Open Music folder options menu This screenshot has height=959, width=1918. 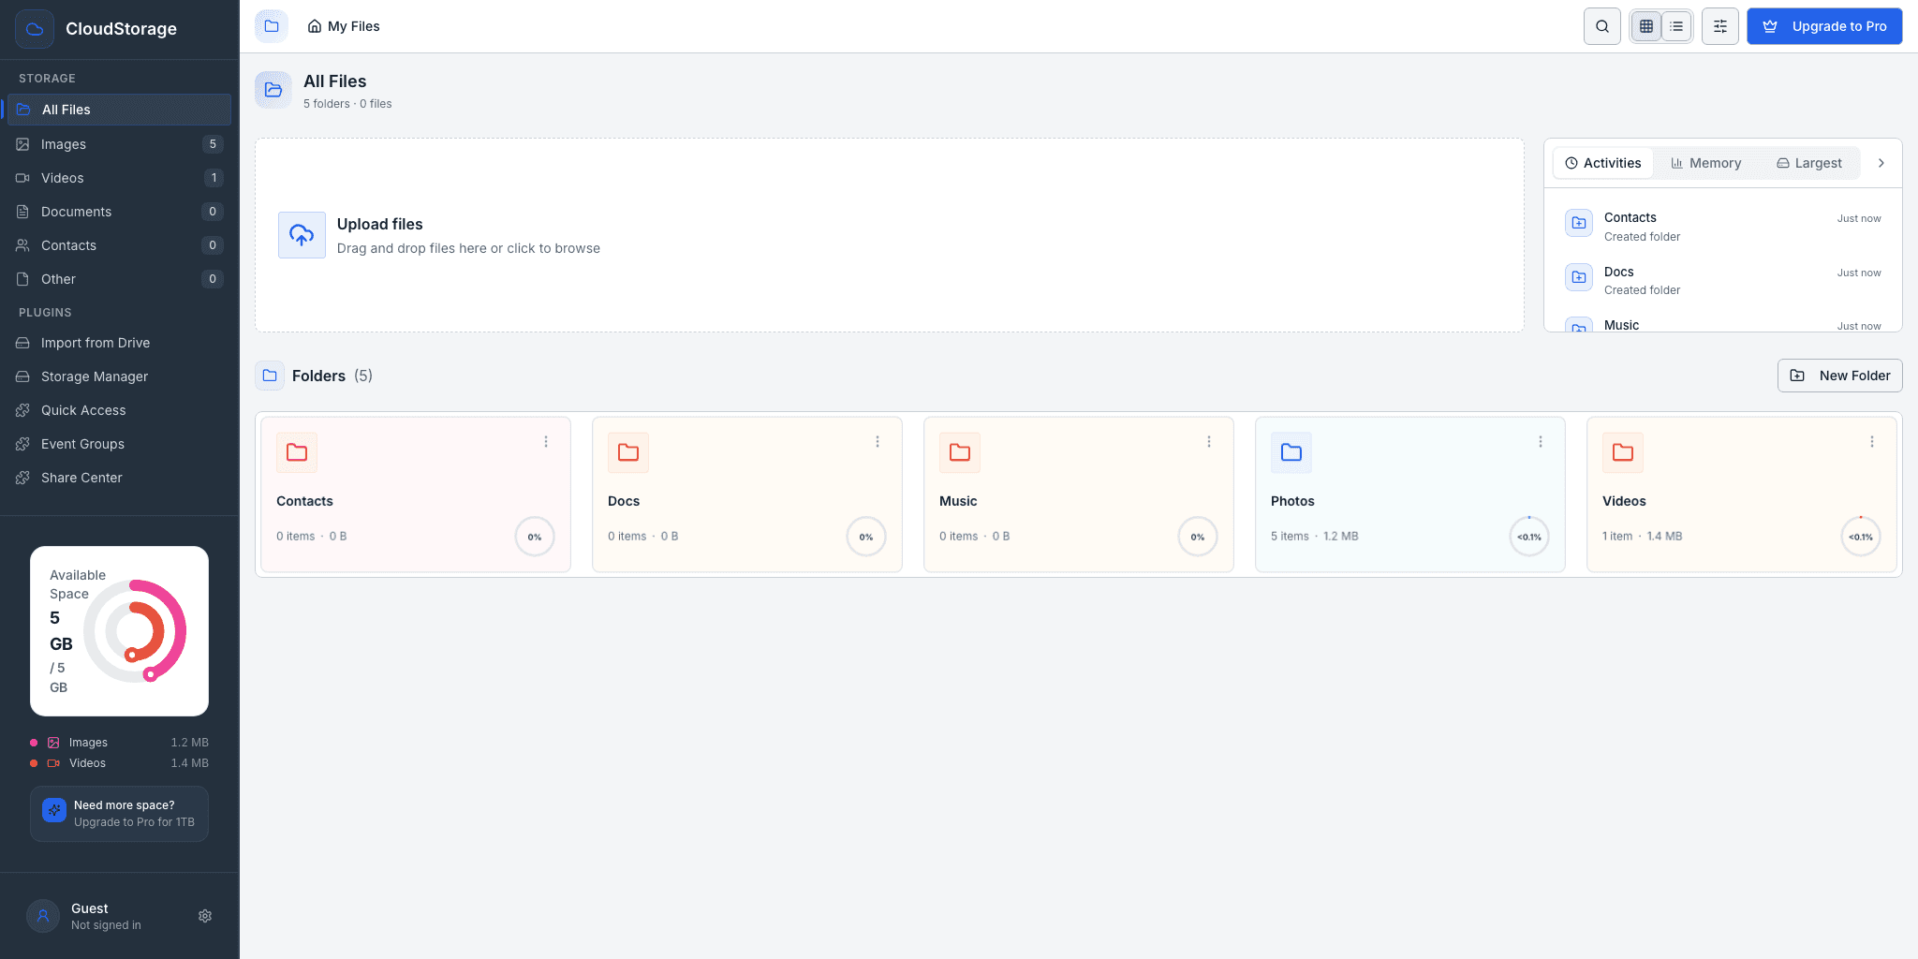pyautogui.click(x=1209, y=442)
